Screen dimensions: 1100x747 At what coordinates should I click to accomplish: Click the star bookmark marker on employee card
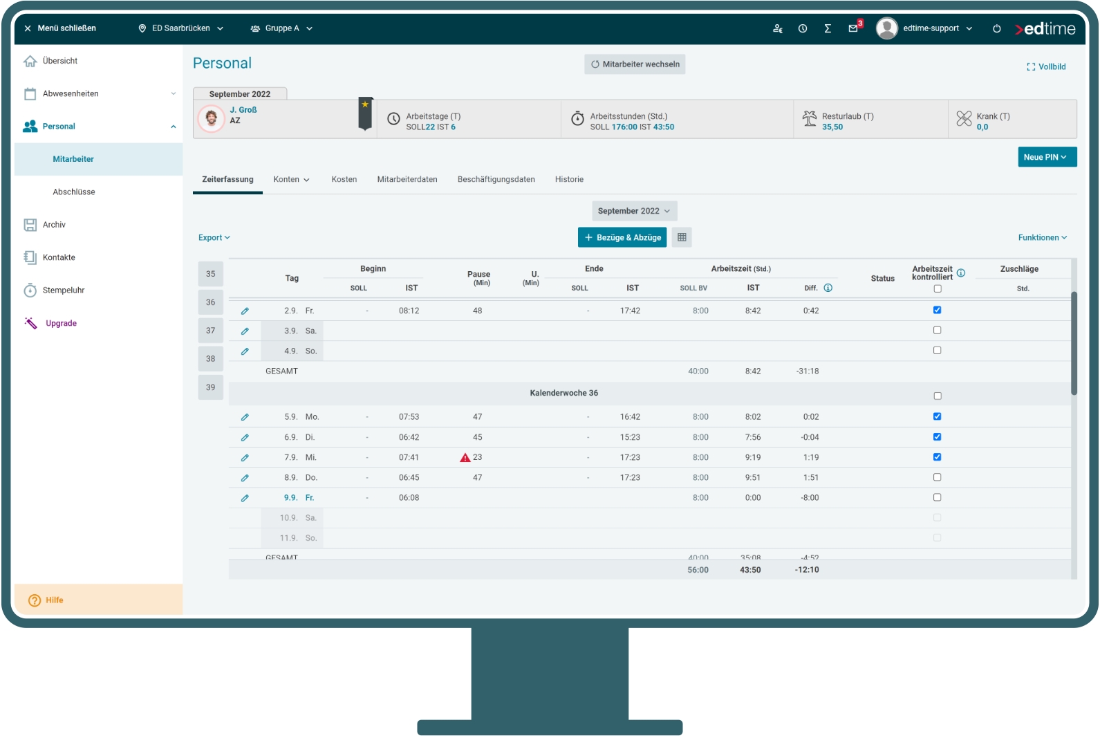[x=365, y=113]
